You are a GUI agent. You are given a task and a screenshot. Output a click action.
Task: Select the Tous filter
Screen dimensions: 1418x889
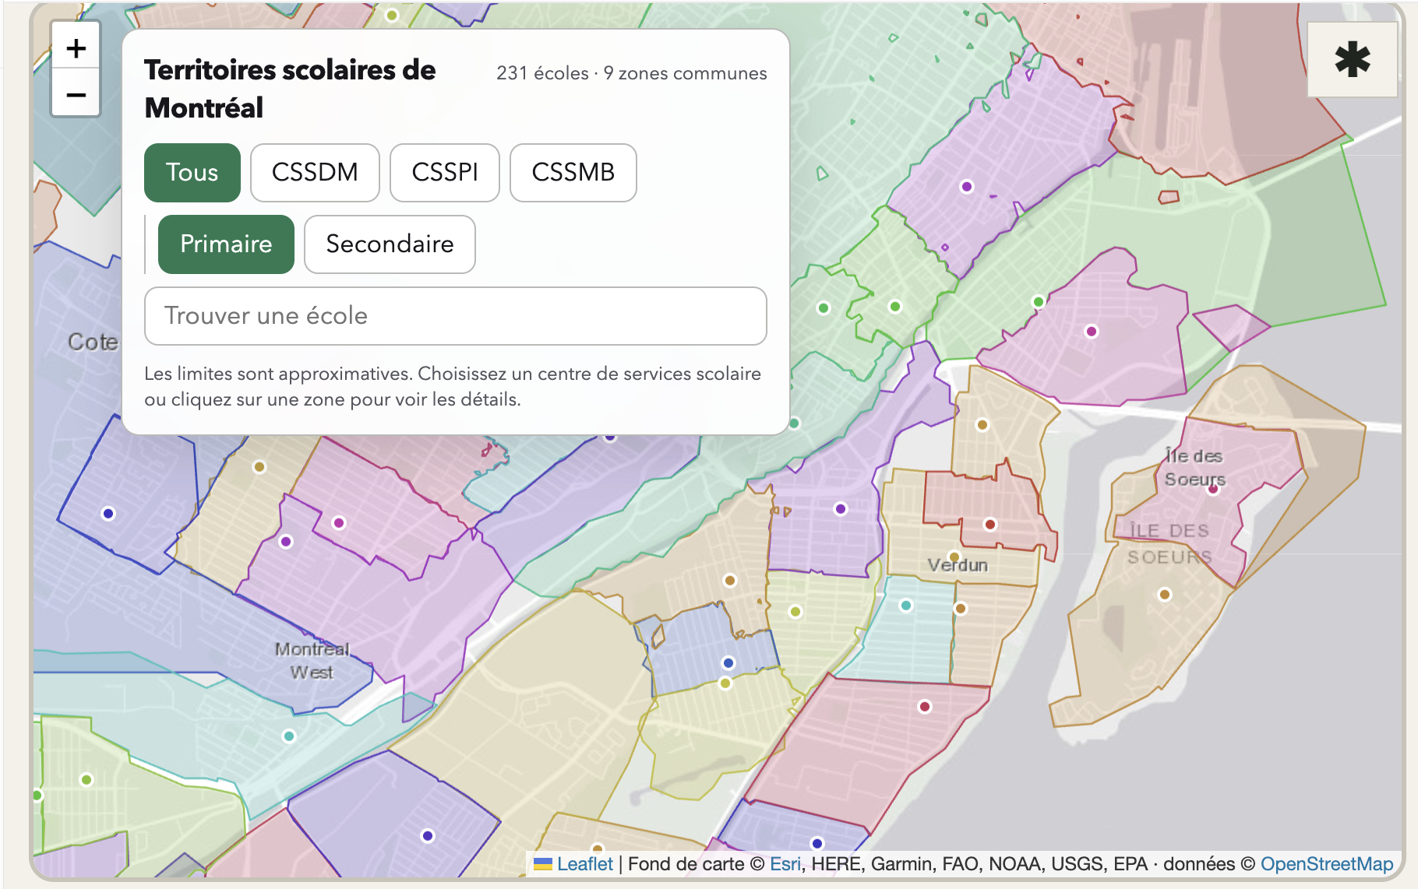[192, 172]
